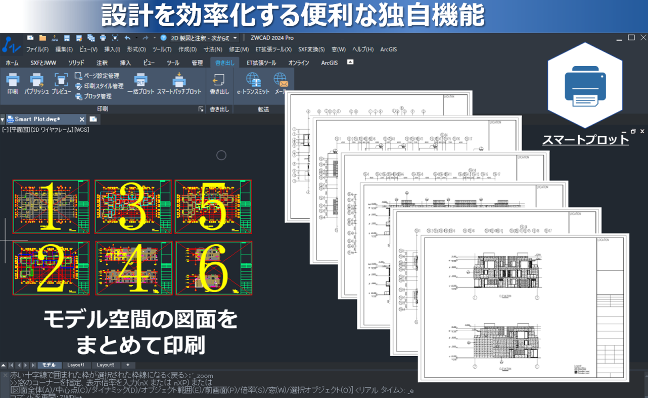Click the new drawing tab icon beside Smart Plot.dwg
Viewport: 648px width, 398px height.
[x=94, y=119]
